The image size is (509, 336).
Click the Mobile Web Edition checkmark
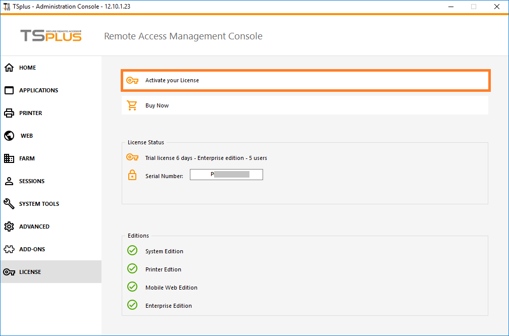click(x=132, y=287)
